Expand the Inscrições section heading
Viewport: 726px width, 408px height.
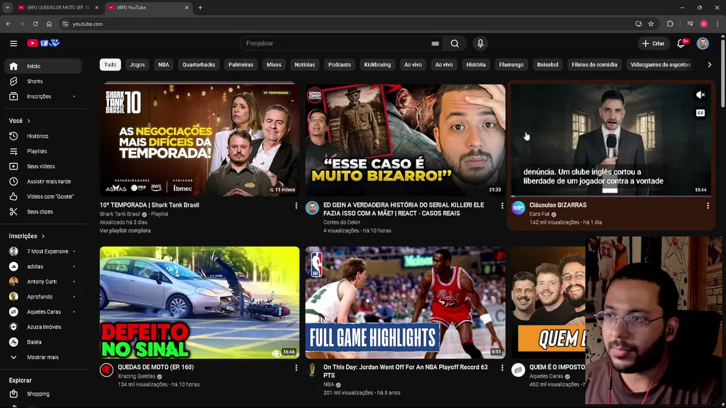27,236
